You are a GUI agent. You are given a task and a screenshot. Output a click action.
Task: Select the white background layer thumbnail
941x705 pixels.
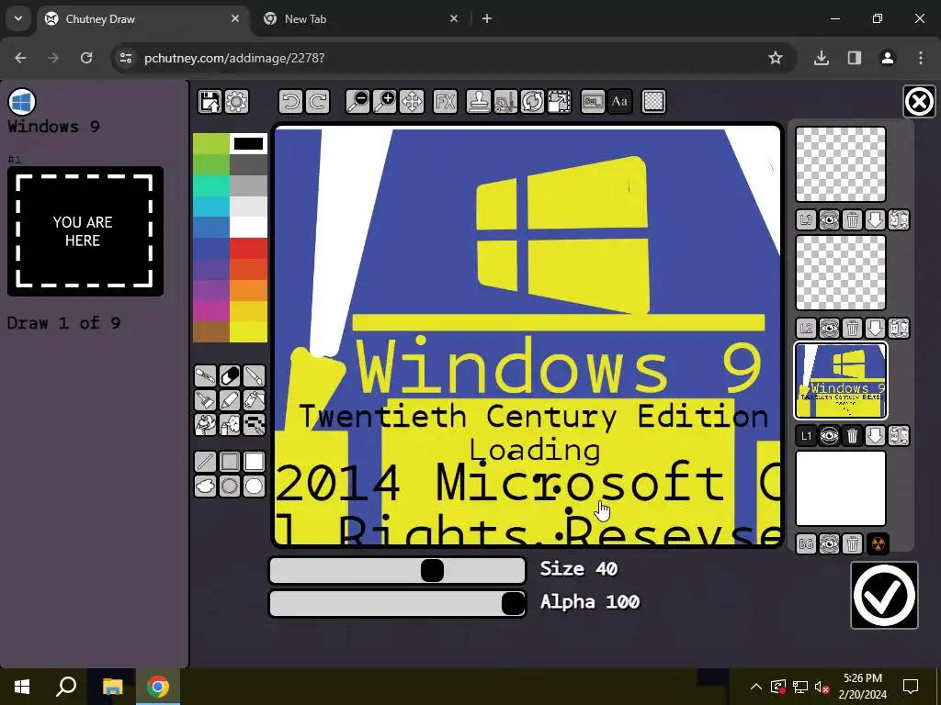click(841, 488)
